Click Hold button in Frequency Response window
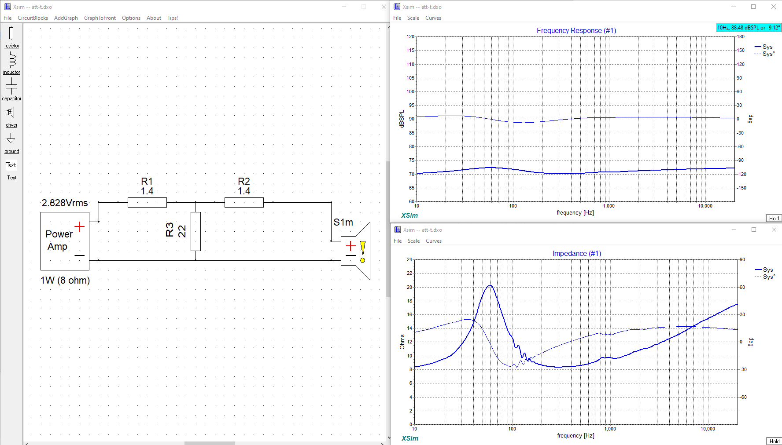The width and height of the screenshot is (782, 445). pos(774,218)
